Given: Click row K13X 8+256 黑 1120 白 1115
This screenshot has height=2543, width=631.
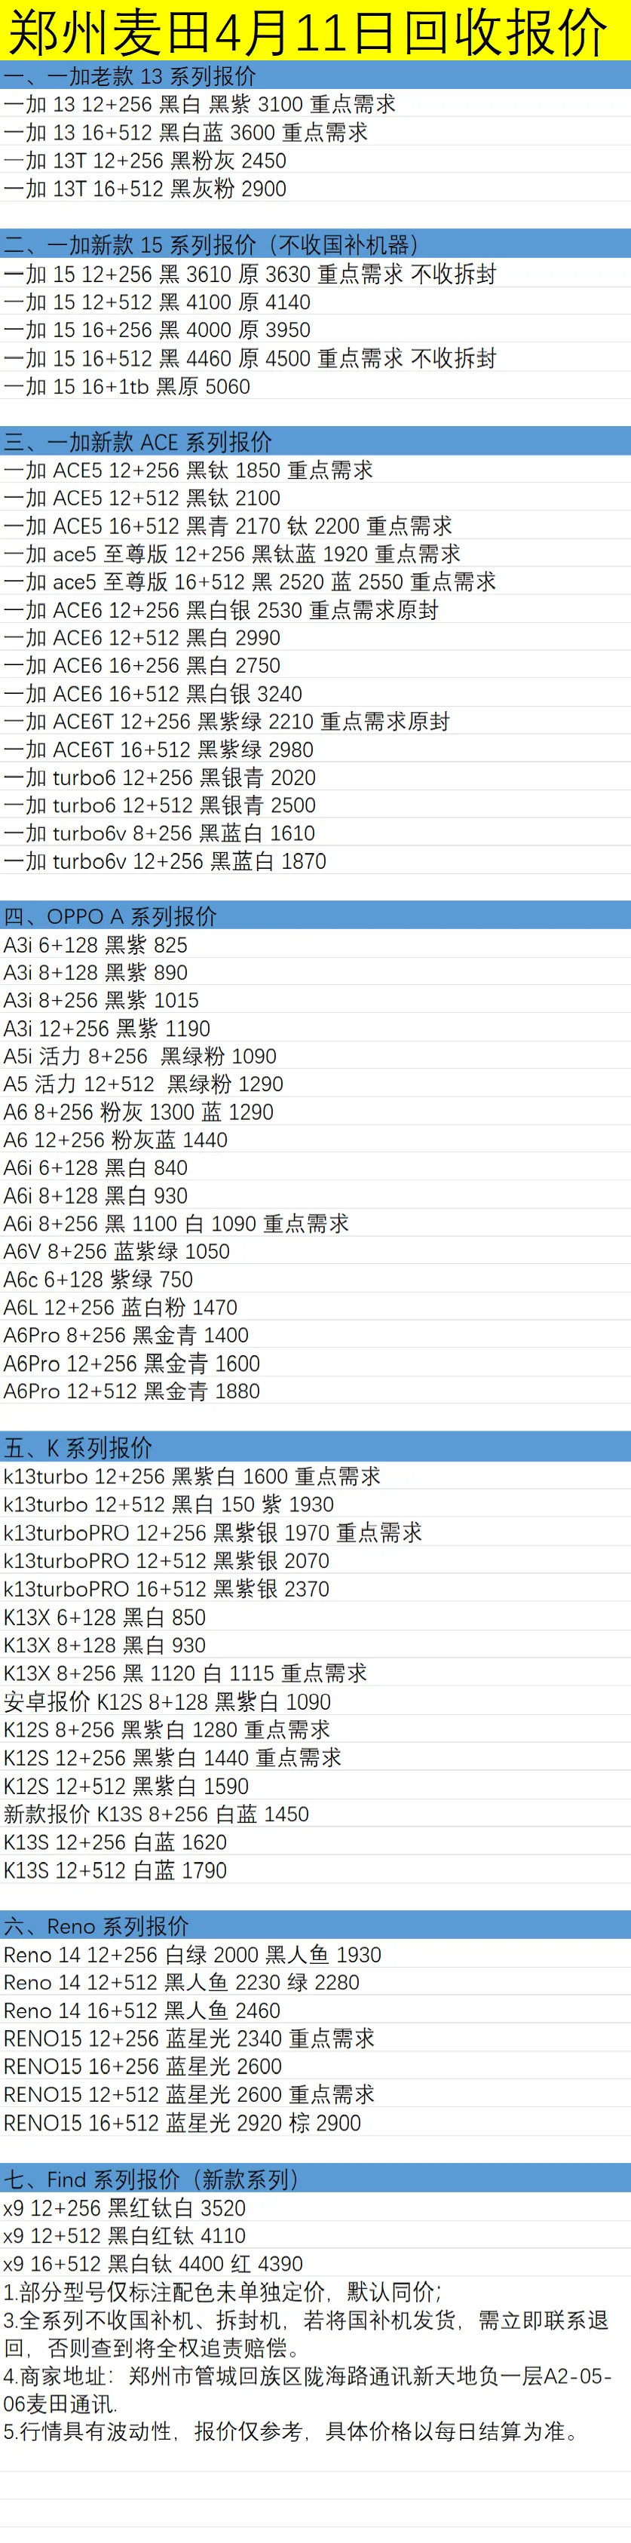Looking at the screenshot, I should tap(315, 1673).
